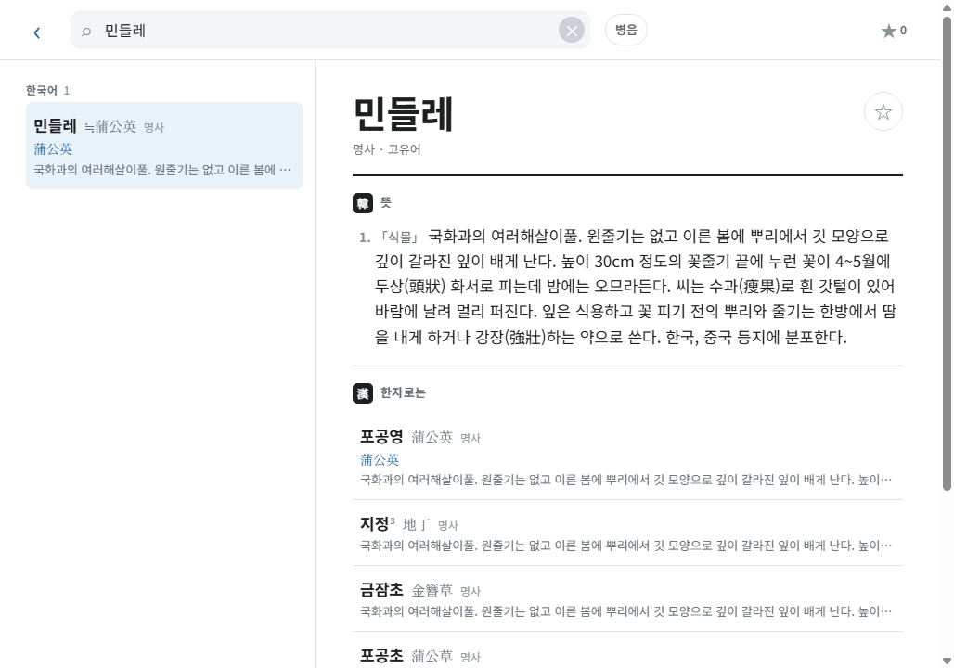954x668 pixels.
Task: Click the sidebar definition snippet of 민들레
Action: [161, 170]
